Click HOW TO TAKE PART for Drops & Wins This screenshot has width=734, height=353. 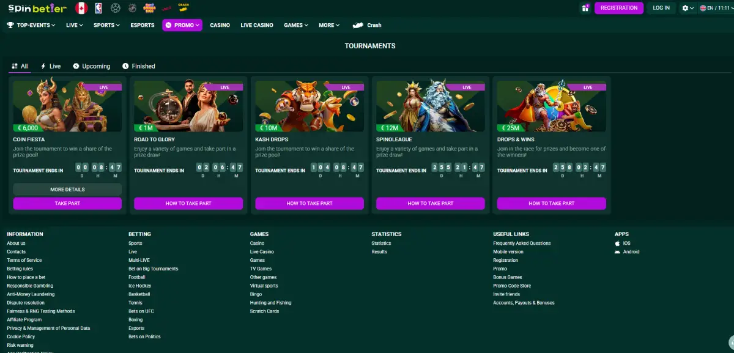tap(552, 203)
